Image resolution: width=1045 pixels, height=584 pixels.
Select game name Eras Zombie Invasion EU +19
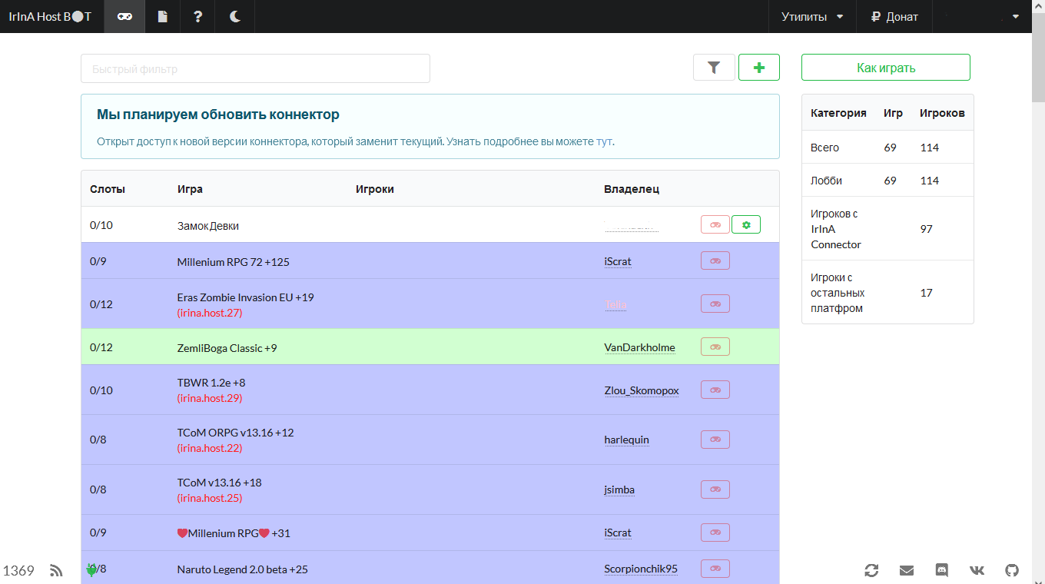pos(246,297)
